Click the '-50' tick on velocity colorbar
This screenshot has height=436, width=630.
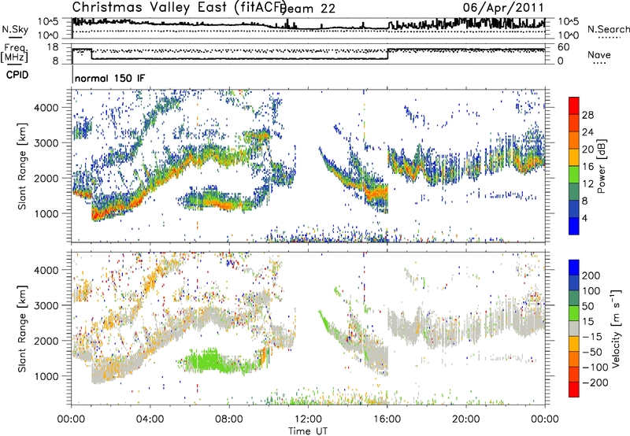click(592, 352)
